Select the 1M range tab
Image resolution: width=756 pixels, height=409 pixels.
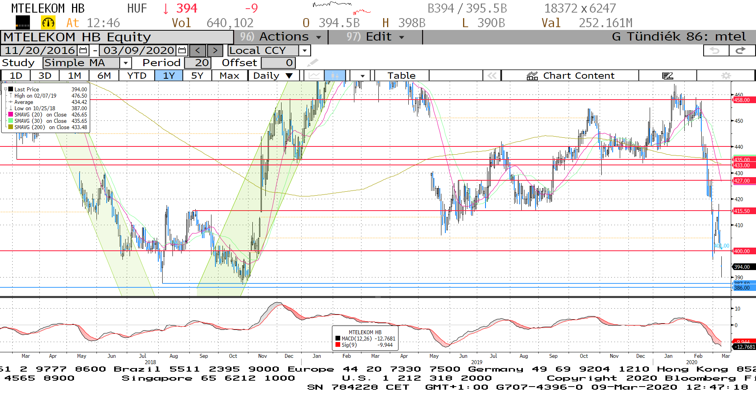74,76
